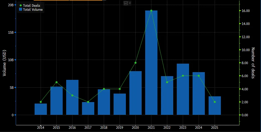Click the 2016 Total Volume bar
Image resolution: width=261 pixels, height=132 pixels.
pos(72,97)
